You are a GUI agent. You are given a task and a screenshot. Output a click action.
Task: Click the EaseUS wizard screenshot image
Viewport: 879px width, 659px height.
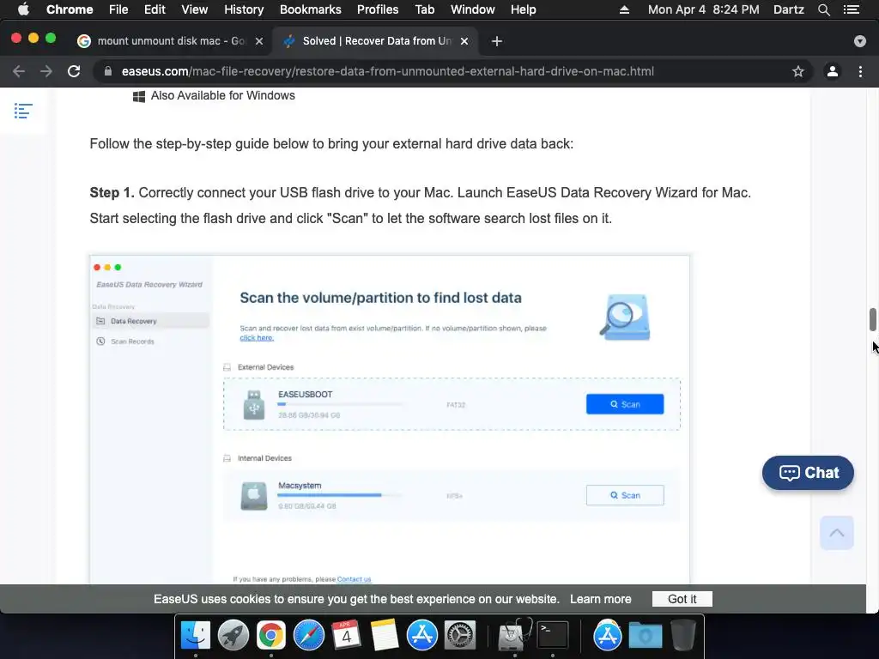tap(390, 419)
